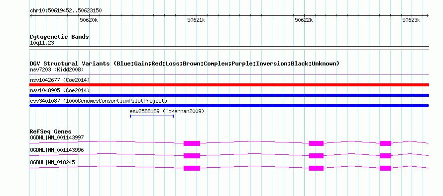Click the chr10:50619452..50623150 region label
Screen dimensions: 443x196
66,10
